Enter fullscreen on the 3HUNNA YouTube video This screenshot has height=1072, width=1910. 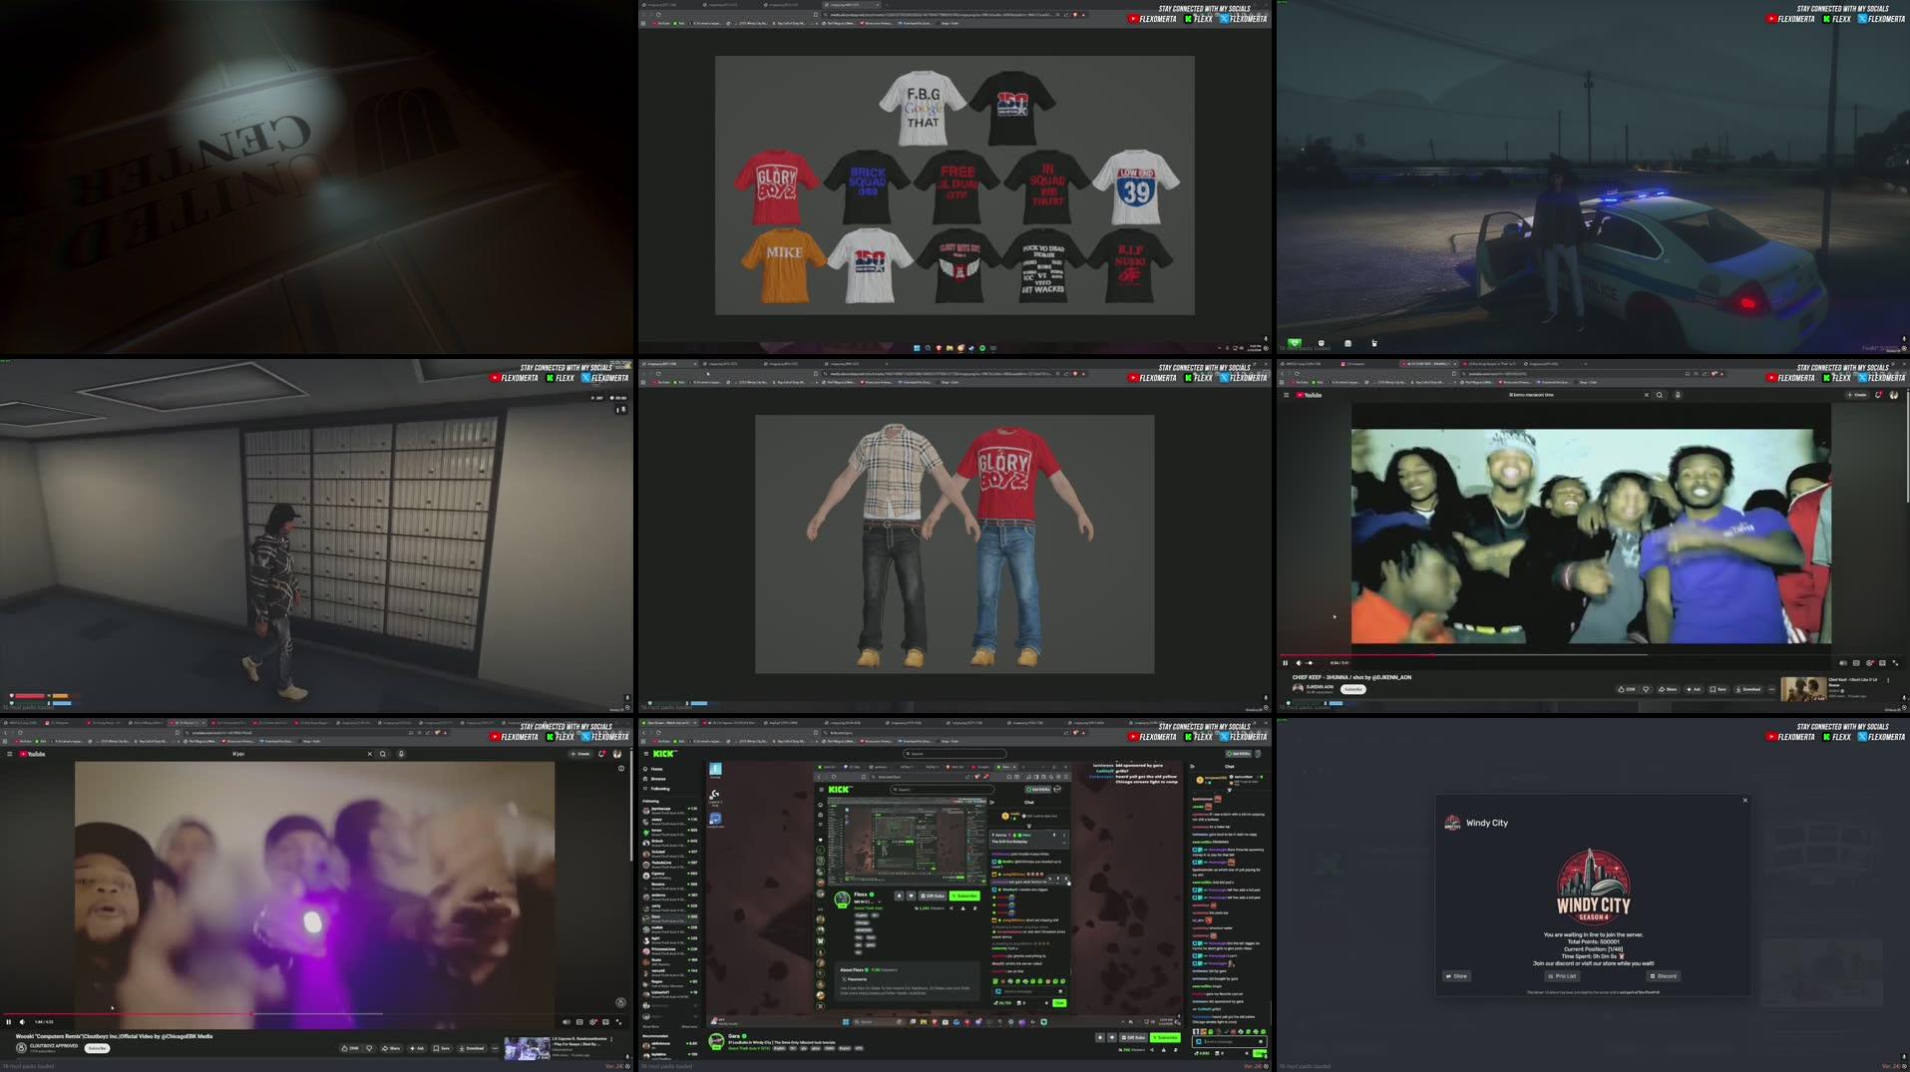[1896, 662]
